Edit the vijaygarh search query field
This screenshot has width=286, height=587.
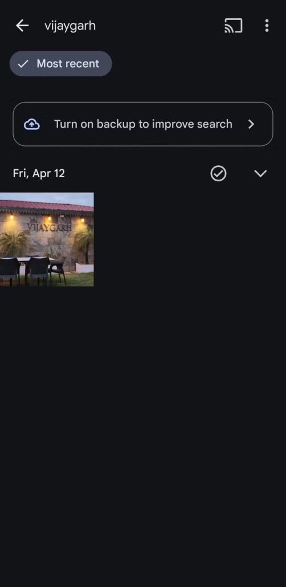tap(70, 26)
